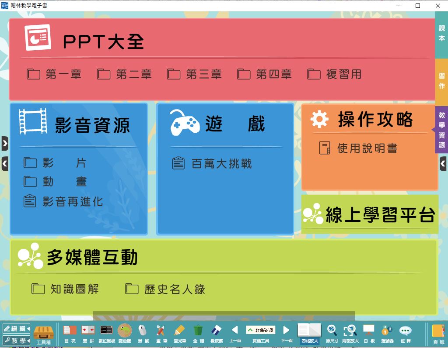Select the 螢光筆 highlighter tool

(179, 333)
